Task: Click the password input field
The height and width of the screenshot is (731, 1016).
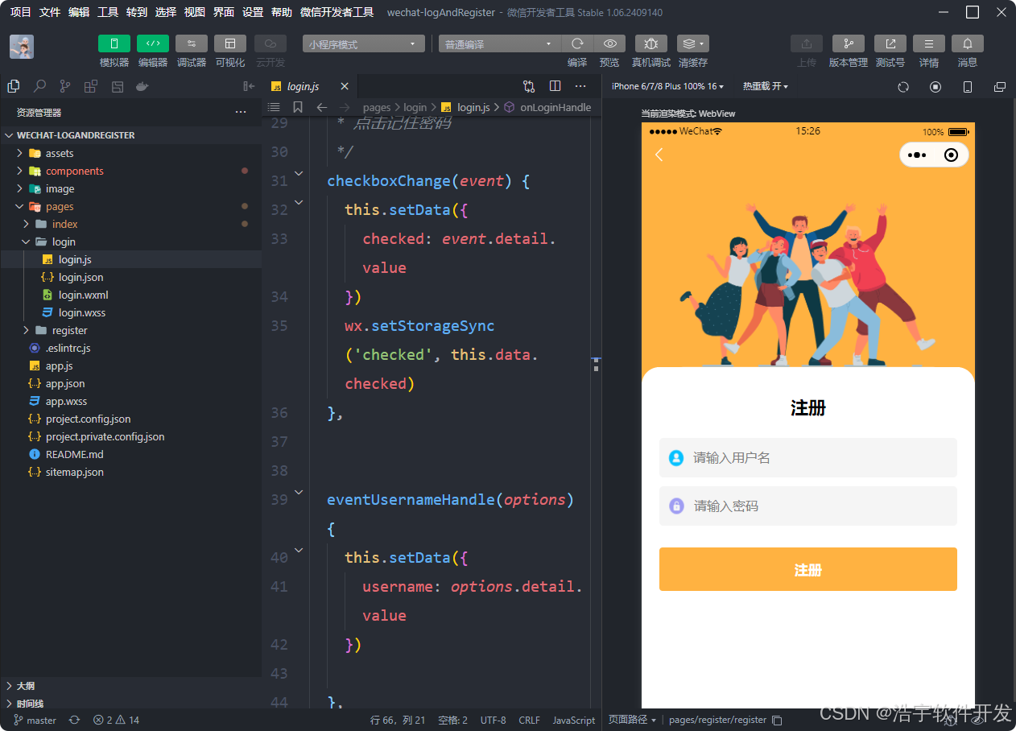Action: (807, 506)
